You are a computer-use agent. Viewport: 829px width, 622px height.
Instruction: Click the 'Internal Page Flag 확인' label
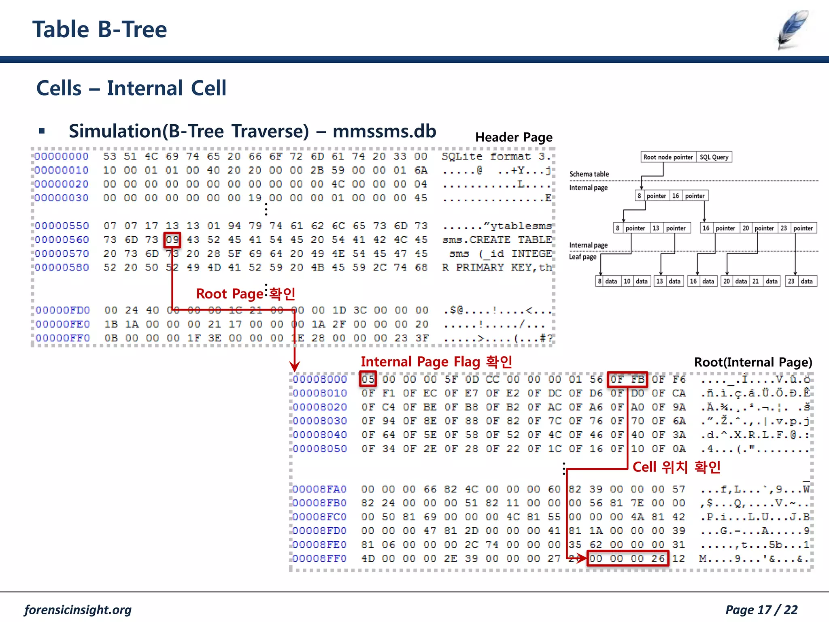(436, 362)
